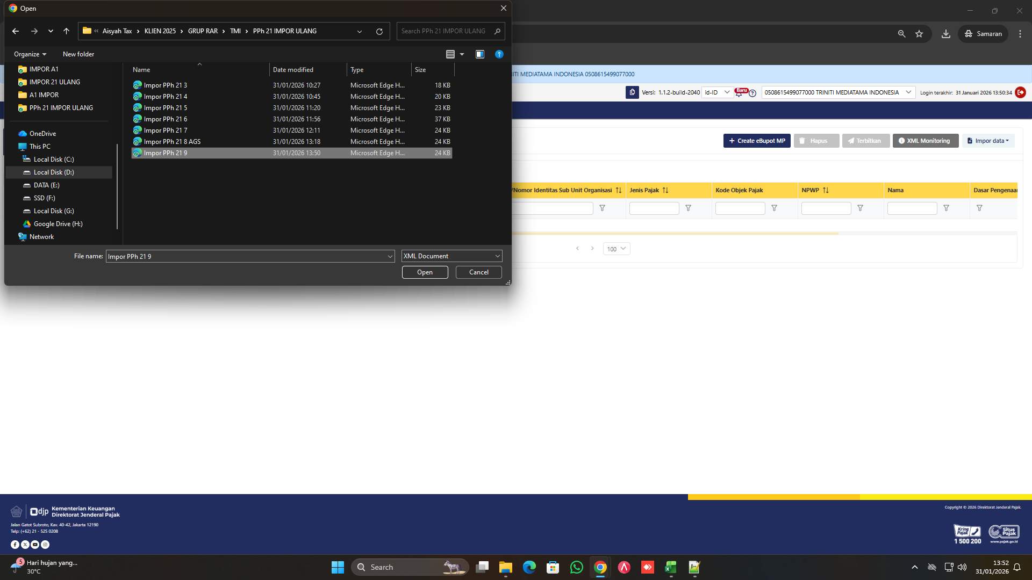Click the red logout icon near login terakhir
1032x580 pixels.
tap(1020, 92)
